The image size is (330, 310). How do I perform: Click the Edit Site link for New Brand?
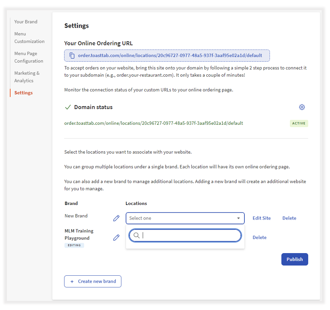coord(262,218)
